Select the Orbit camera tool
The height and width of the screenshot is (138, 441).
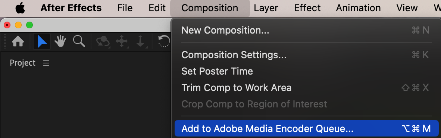pos(103,42)
